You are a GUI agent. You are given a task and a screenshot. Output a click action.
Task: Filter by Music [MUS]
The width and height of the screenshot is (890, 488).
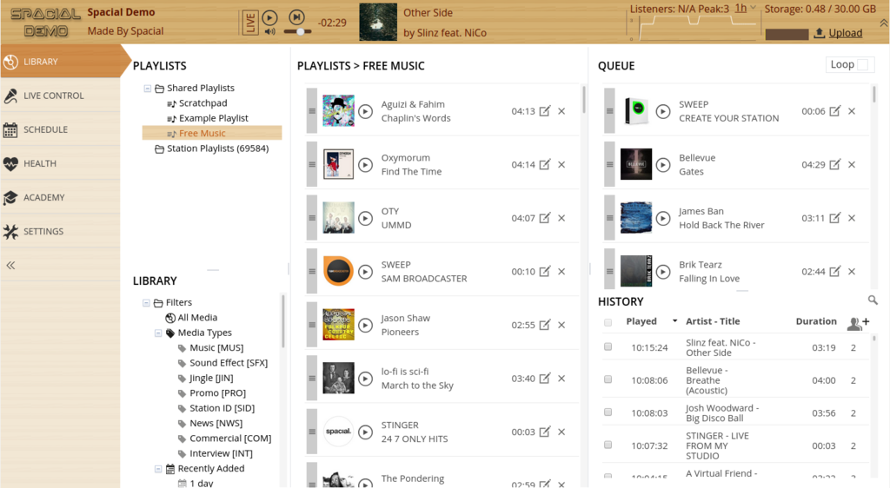coord(216,347)
